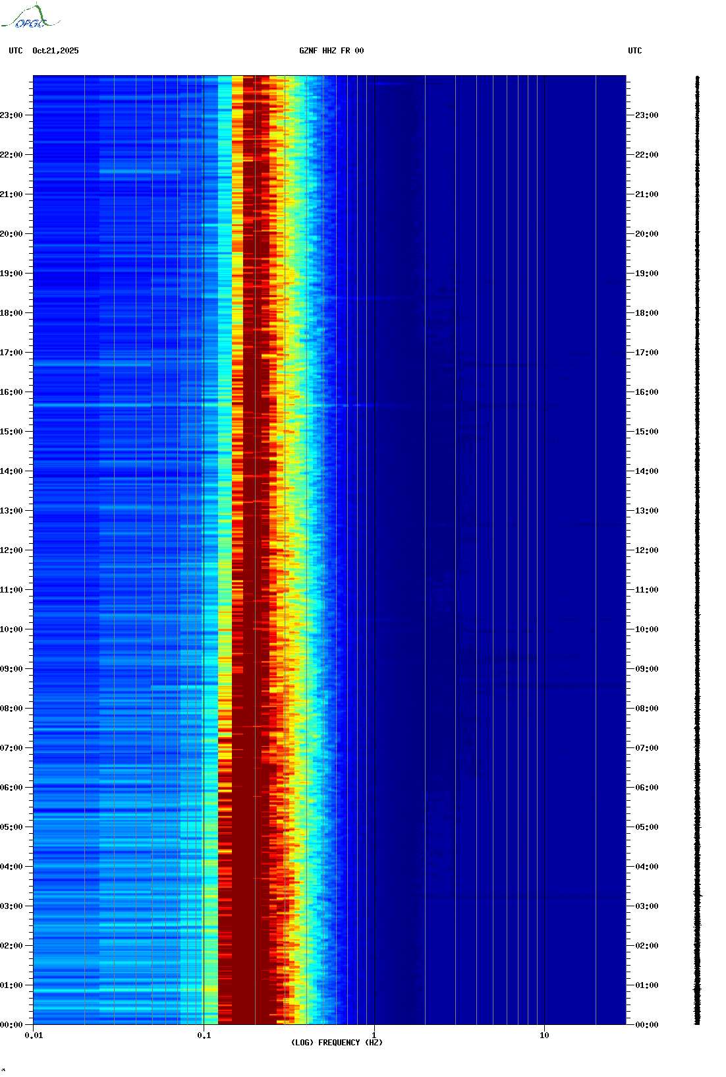Click the (LOG) FREQUENCY (HZ) axis title
Screen dimensions: 726x1077
337,1043
